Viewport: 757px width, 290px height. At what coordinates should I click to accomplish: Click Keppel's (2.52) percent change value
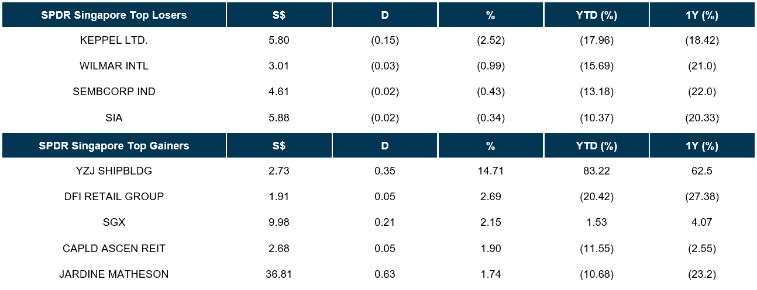coord(490,41)
